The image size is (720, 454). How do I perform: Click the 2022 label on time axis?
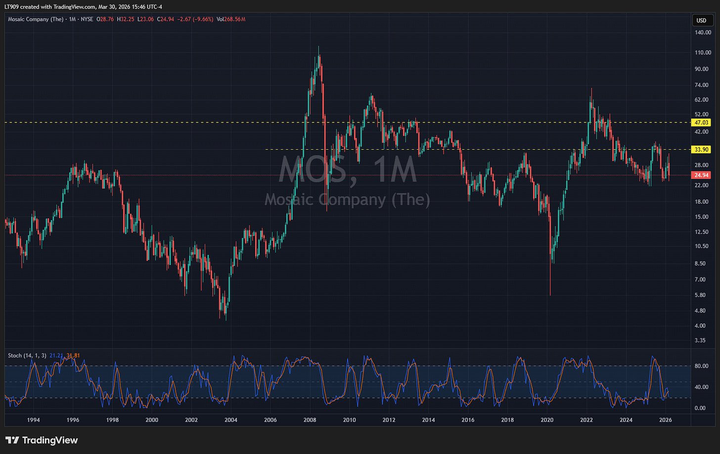point(586,420)
